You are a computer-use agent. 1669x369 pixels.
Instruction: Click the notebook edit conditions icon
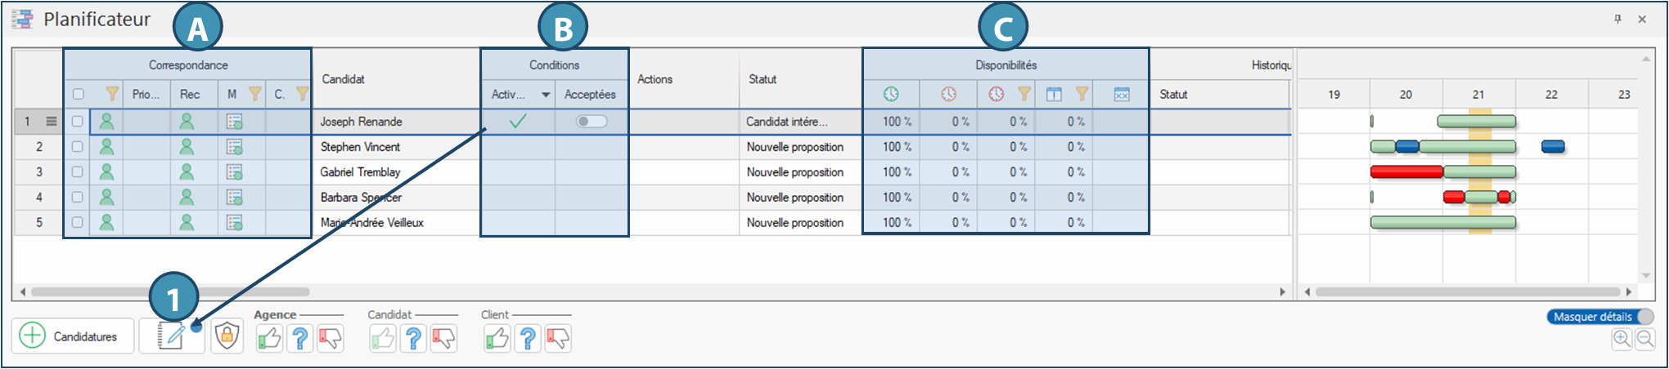[x=171, y=336]
